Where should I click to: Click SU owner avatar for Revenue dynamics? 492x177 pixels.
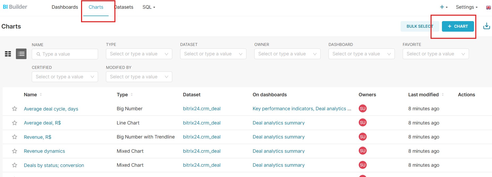click(x=362, y=151)
